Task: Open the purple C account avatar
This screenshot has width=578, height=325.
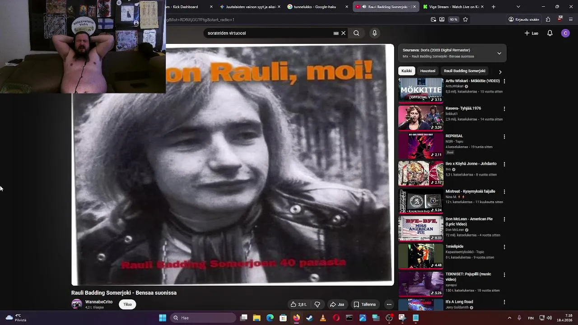Action: click(x=565, y=33)
